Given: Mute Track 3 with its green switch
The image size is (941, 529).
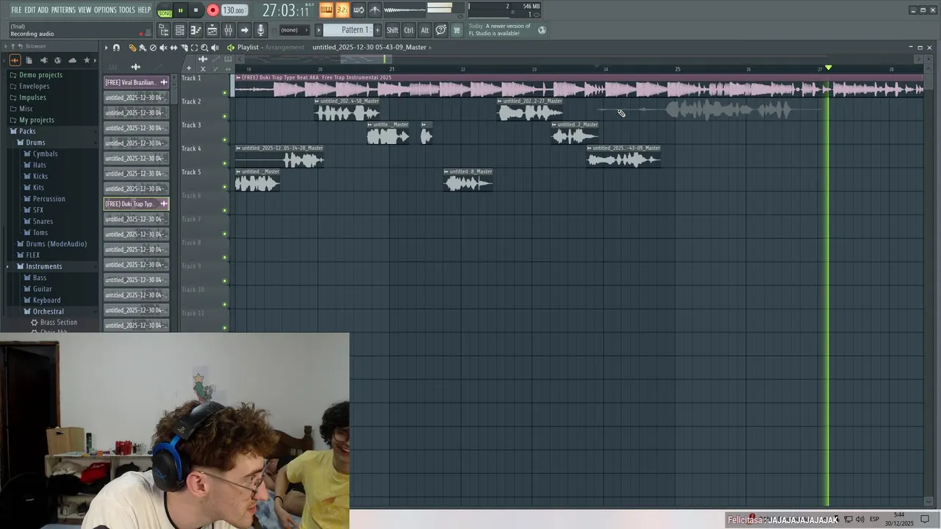Looking at the screenshot, I should [224, 140].
